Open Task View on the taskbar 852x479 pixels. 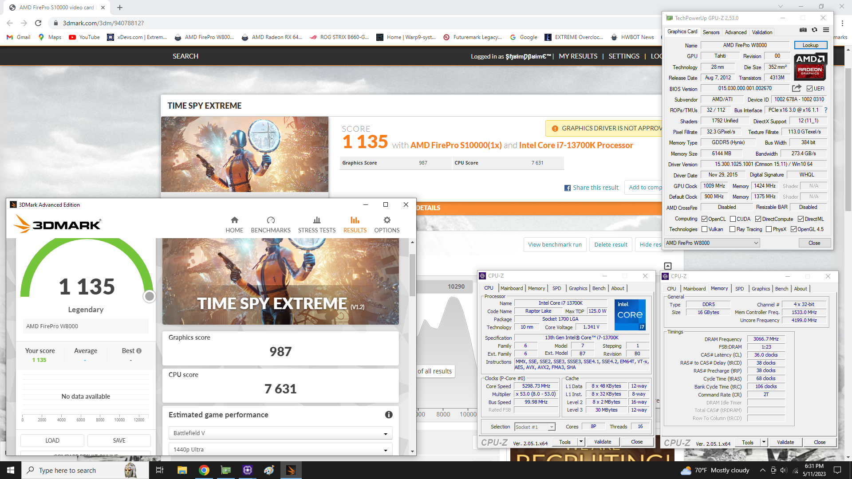160,470
